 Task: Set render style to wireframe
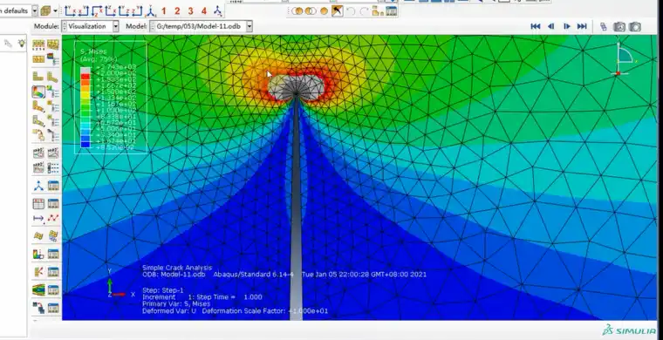click(x=297, y=11)
